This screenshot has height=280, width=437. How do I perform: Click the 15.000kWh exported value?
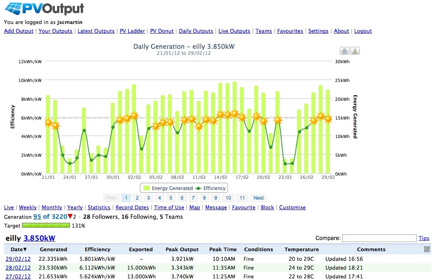(141, 268)
